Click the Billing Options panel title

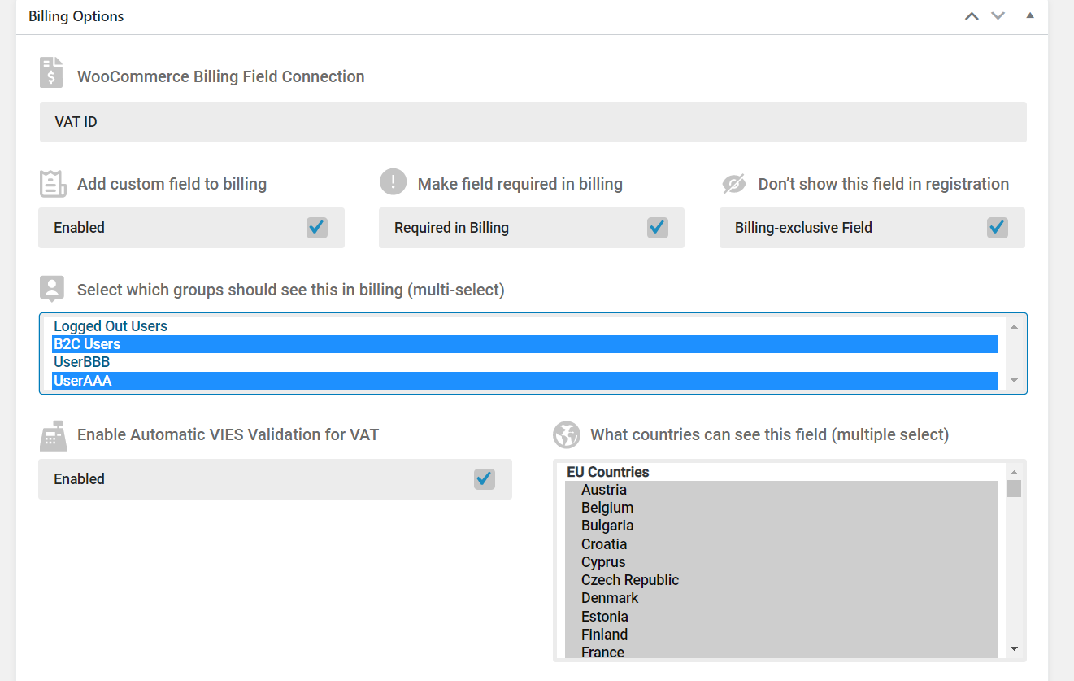point(76,16)
